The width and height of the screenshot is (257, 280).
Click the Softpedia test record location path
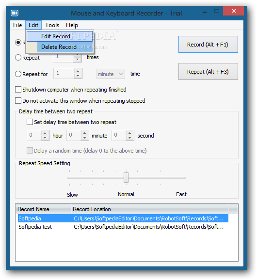(149, 227)
